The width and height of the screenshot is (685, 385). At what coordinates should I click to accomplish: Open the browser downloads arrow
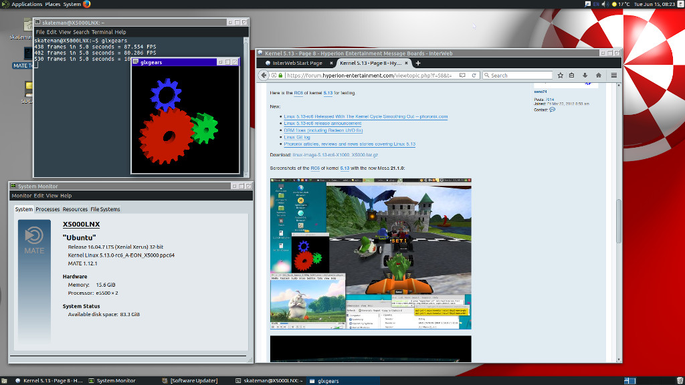585,75
